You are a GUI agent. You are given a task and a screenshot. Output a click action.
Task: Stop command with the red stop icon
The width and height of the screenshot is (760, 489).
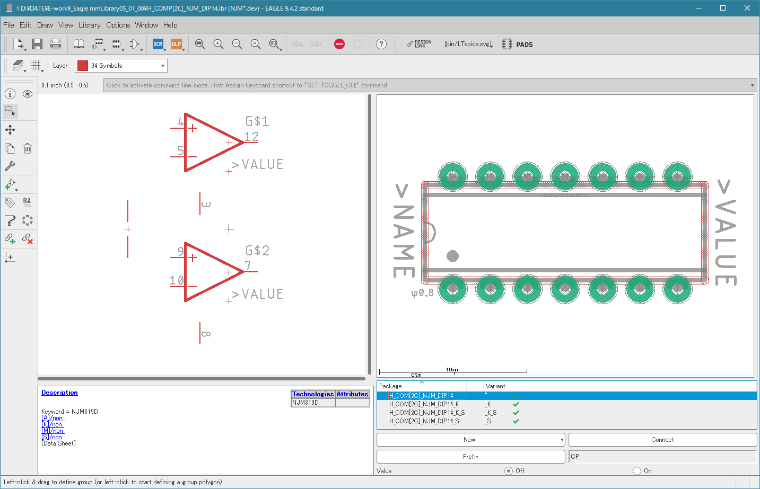(x=339, y=44)
